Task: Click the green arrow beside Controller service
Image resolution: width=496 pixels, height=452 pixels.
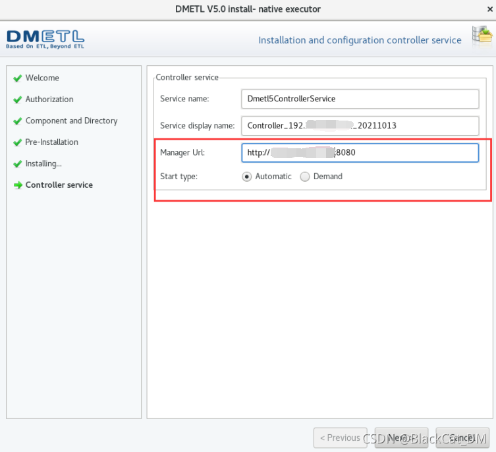Action: 18,185
